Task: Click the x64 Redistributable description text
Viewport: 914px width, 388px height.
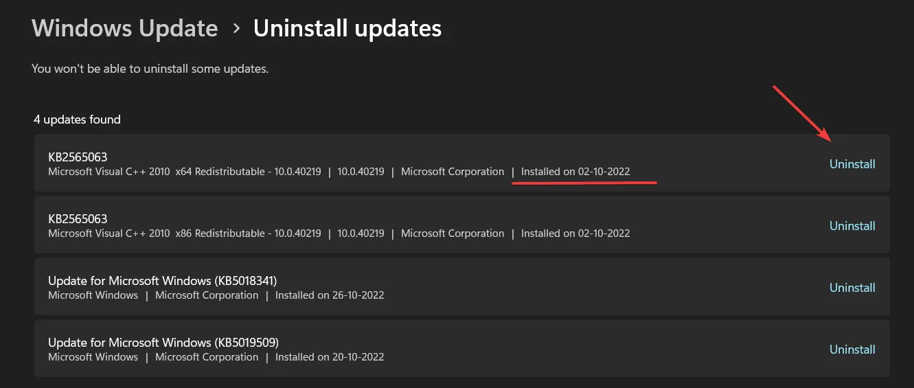Action: click(x=185, y=172)
